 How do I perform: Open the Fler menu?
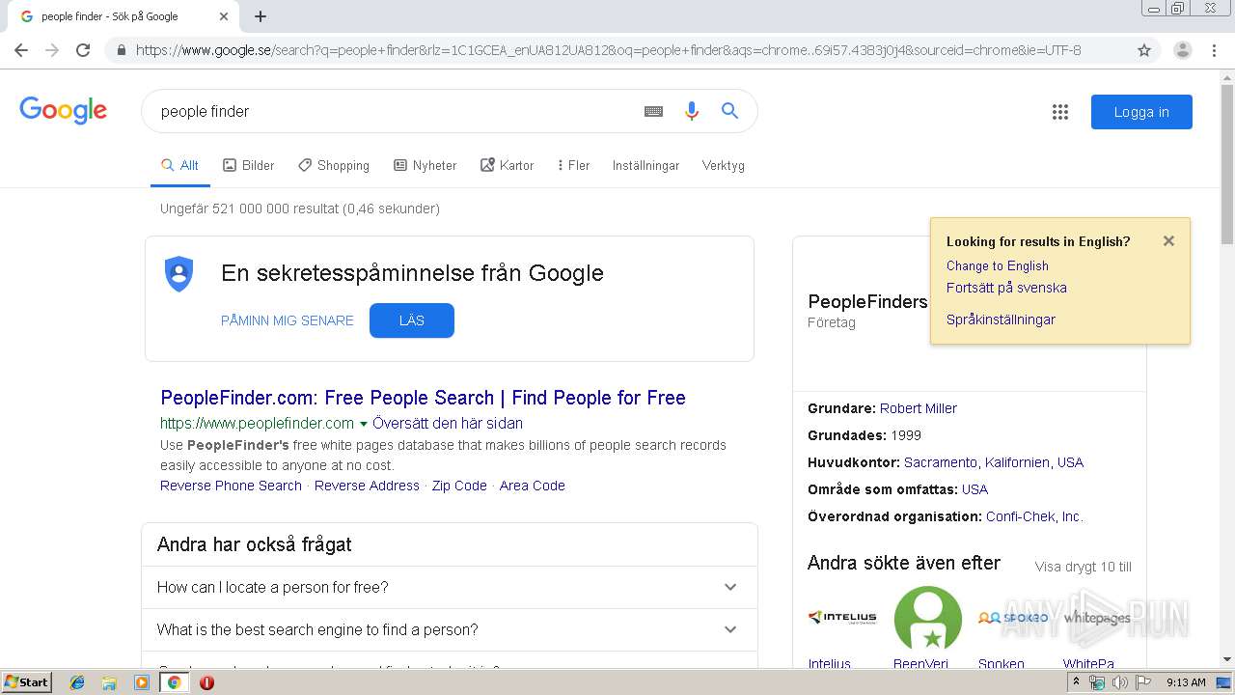click(x=573, y=166)
